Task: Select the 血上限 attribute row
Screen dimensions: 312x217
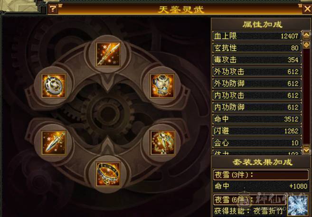Action: [257, 36]
